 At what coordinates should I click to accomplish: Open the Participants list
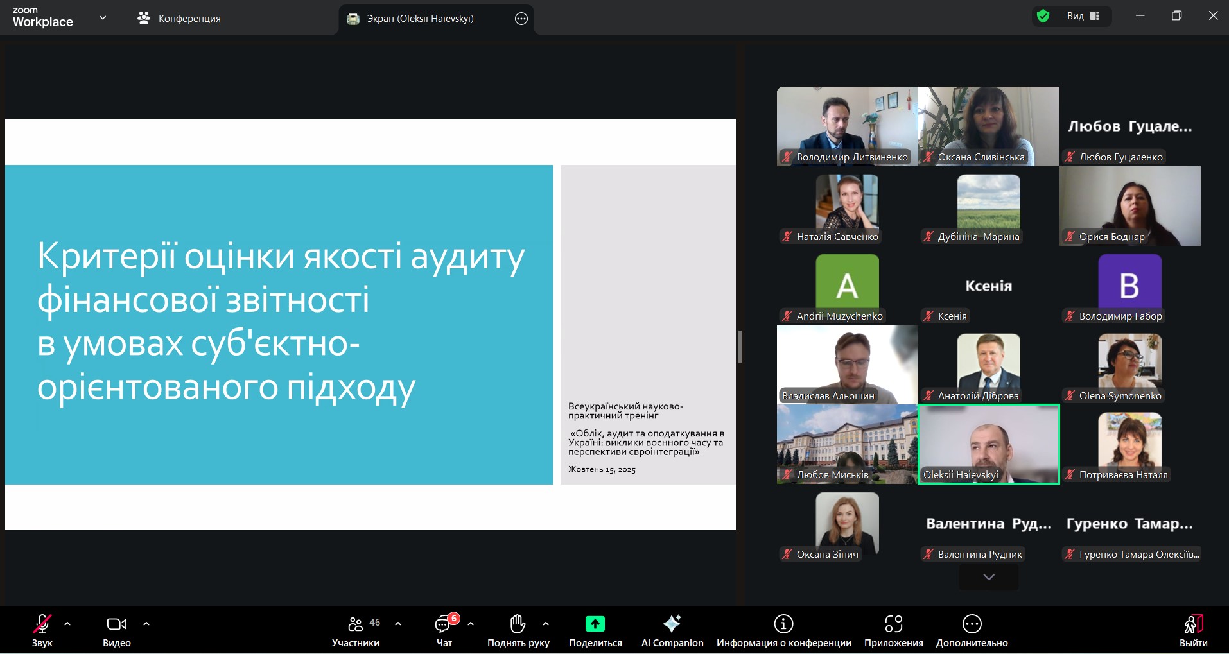pos(356,624)
